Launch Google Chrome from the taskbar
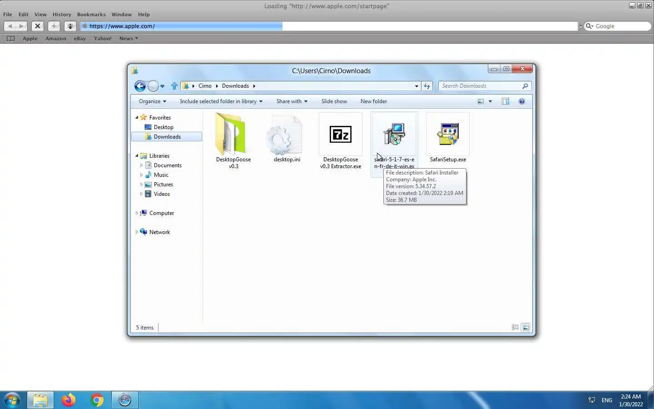The image size is (654, 409). 97,400
